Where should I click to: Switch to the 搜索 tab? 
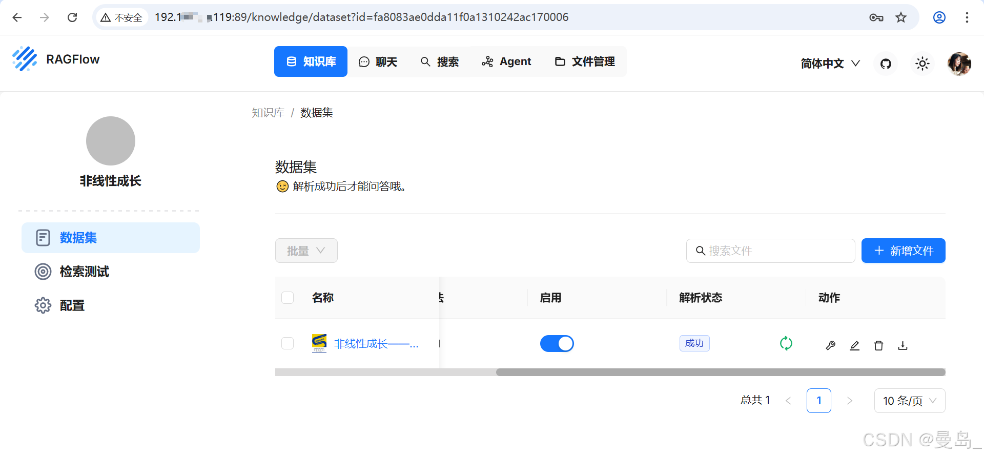tap(440, 61)
